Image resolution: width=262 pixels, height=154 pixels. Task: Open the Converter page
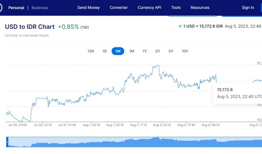[x=119, y=8]
